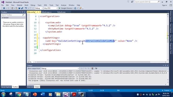Toggle auto-hide pin on the Output panel

coord(165,65)
